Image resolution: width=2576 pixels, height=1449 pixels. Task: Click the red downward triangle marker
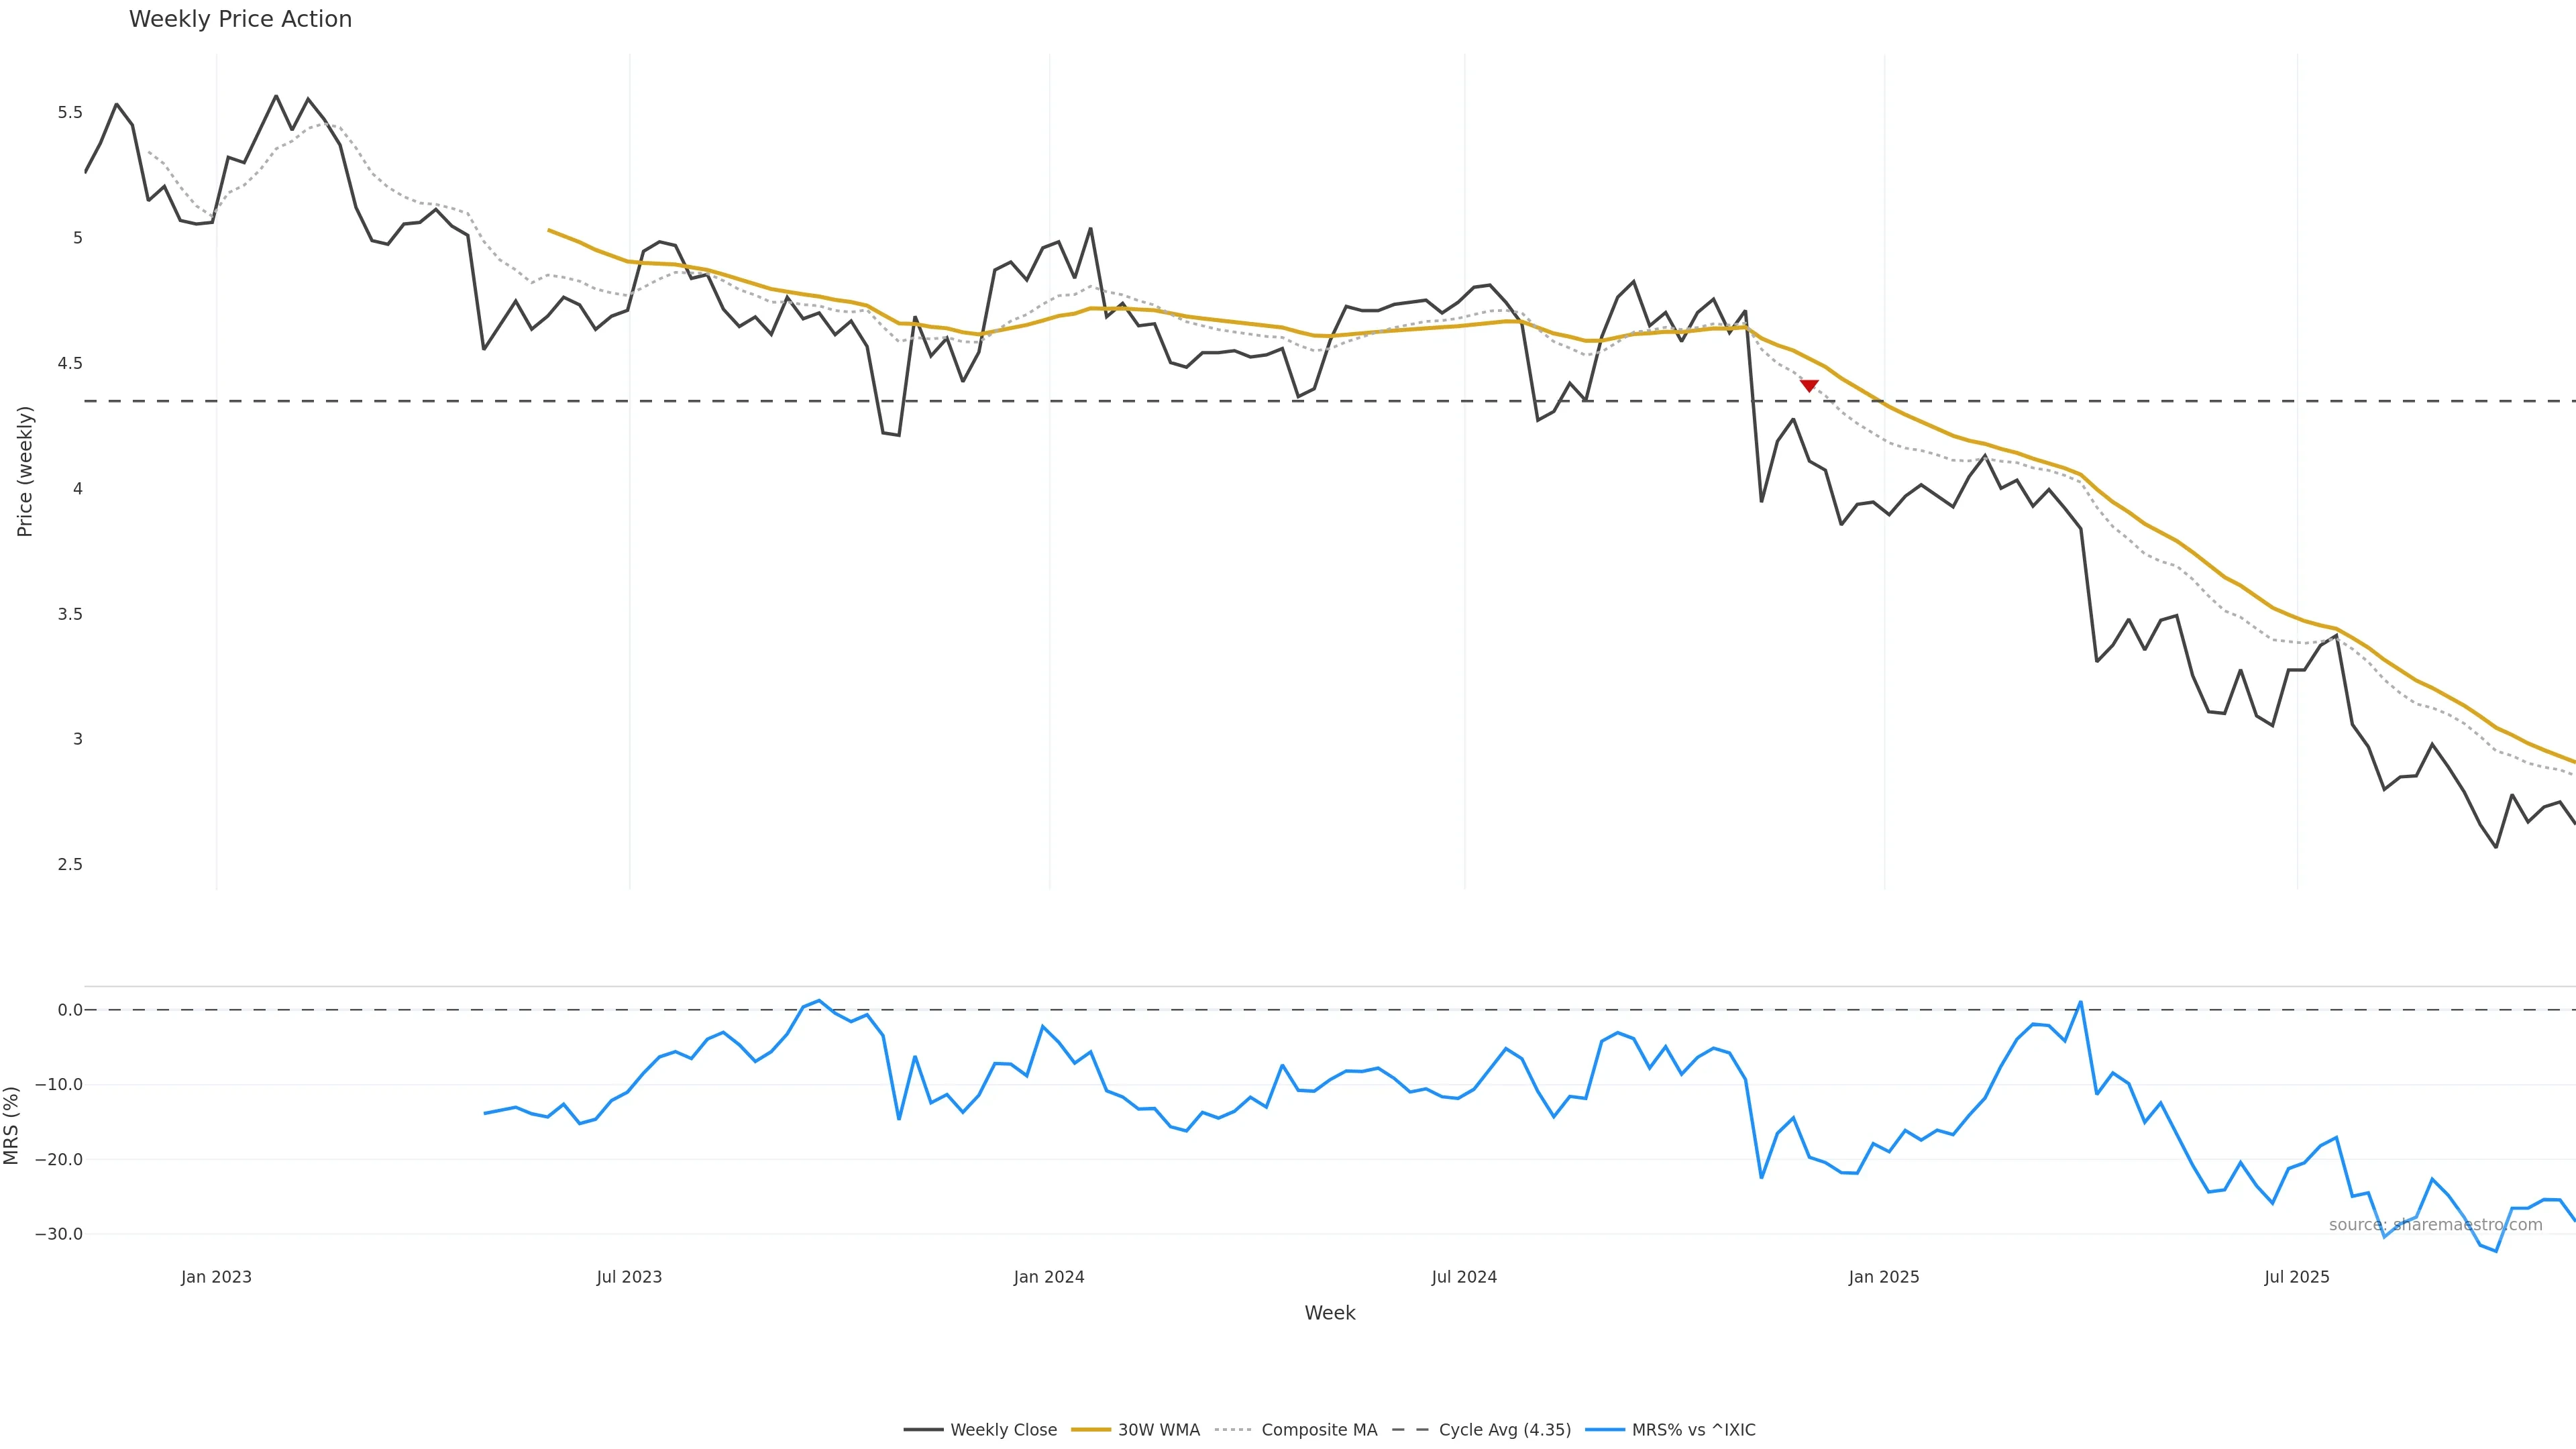coord(1809,386)
